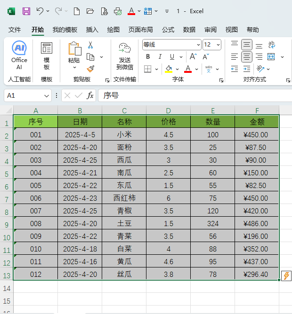This screenshot has height=314, width=292.
Task: Align text left
Action: pos(235,57)
